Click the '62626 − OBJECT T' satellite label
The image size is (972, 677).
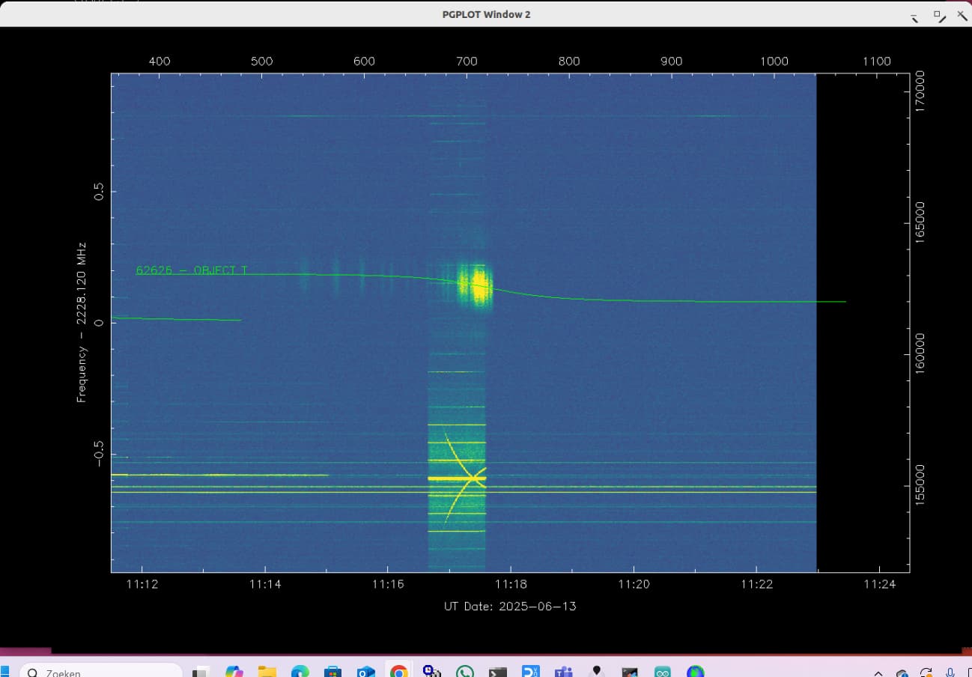pos(192,270)
